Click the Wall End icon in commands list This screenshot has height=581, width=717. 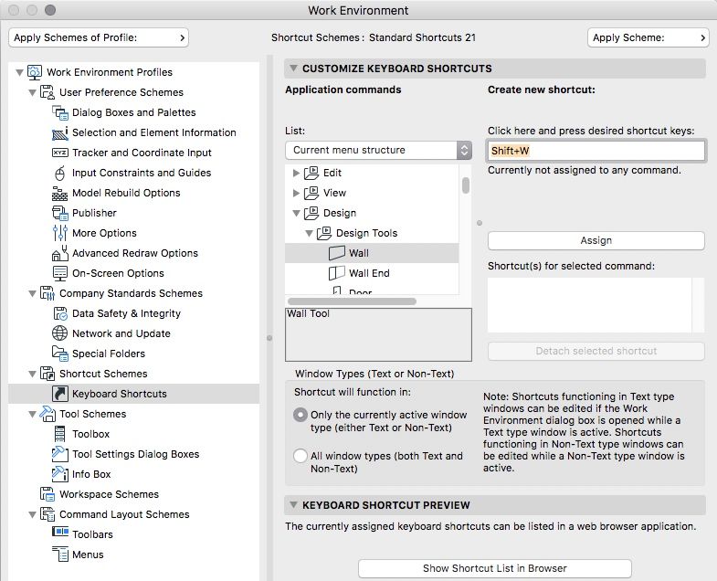click(337, 273)
